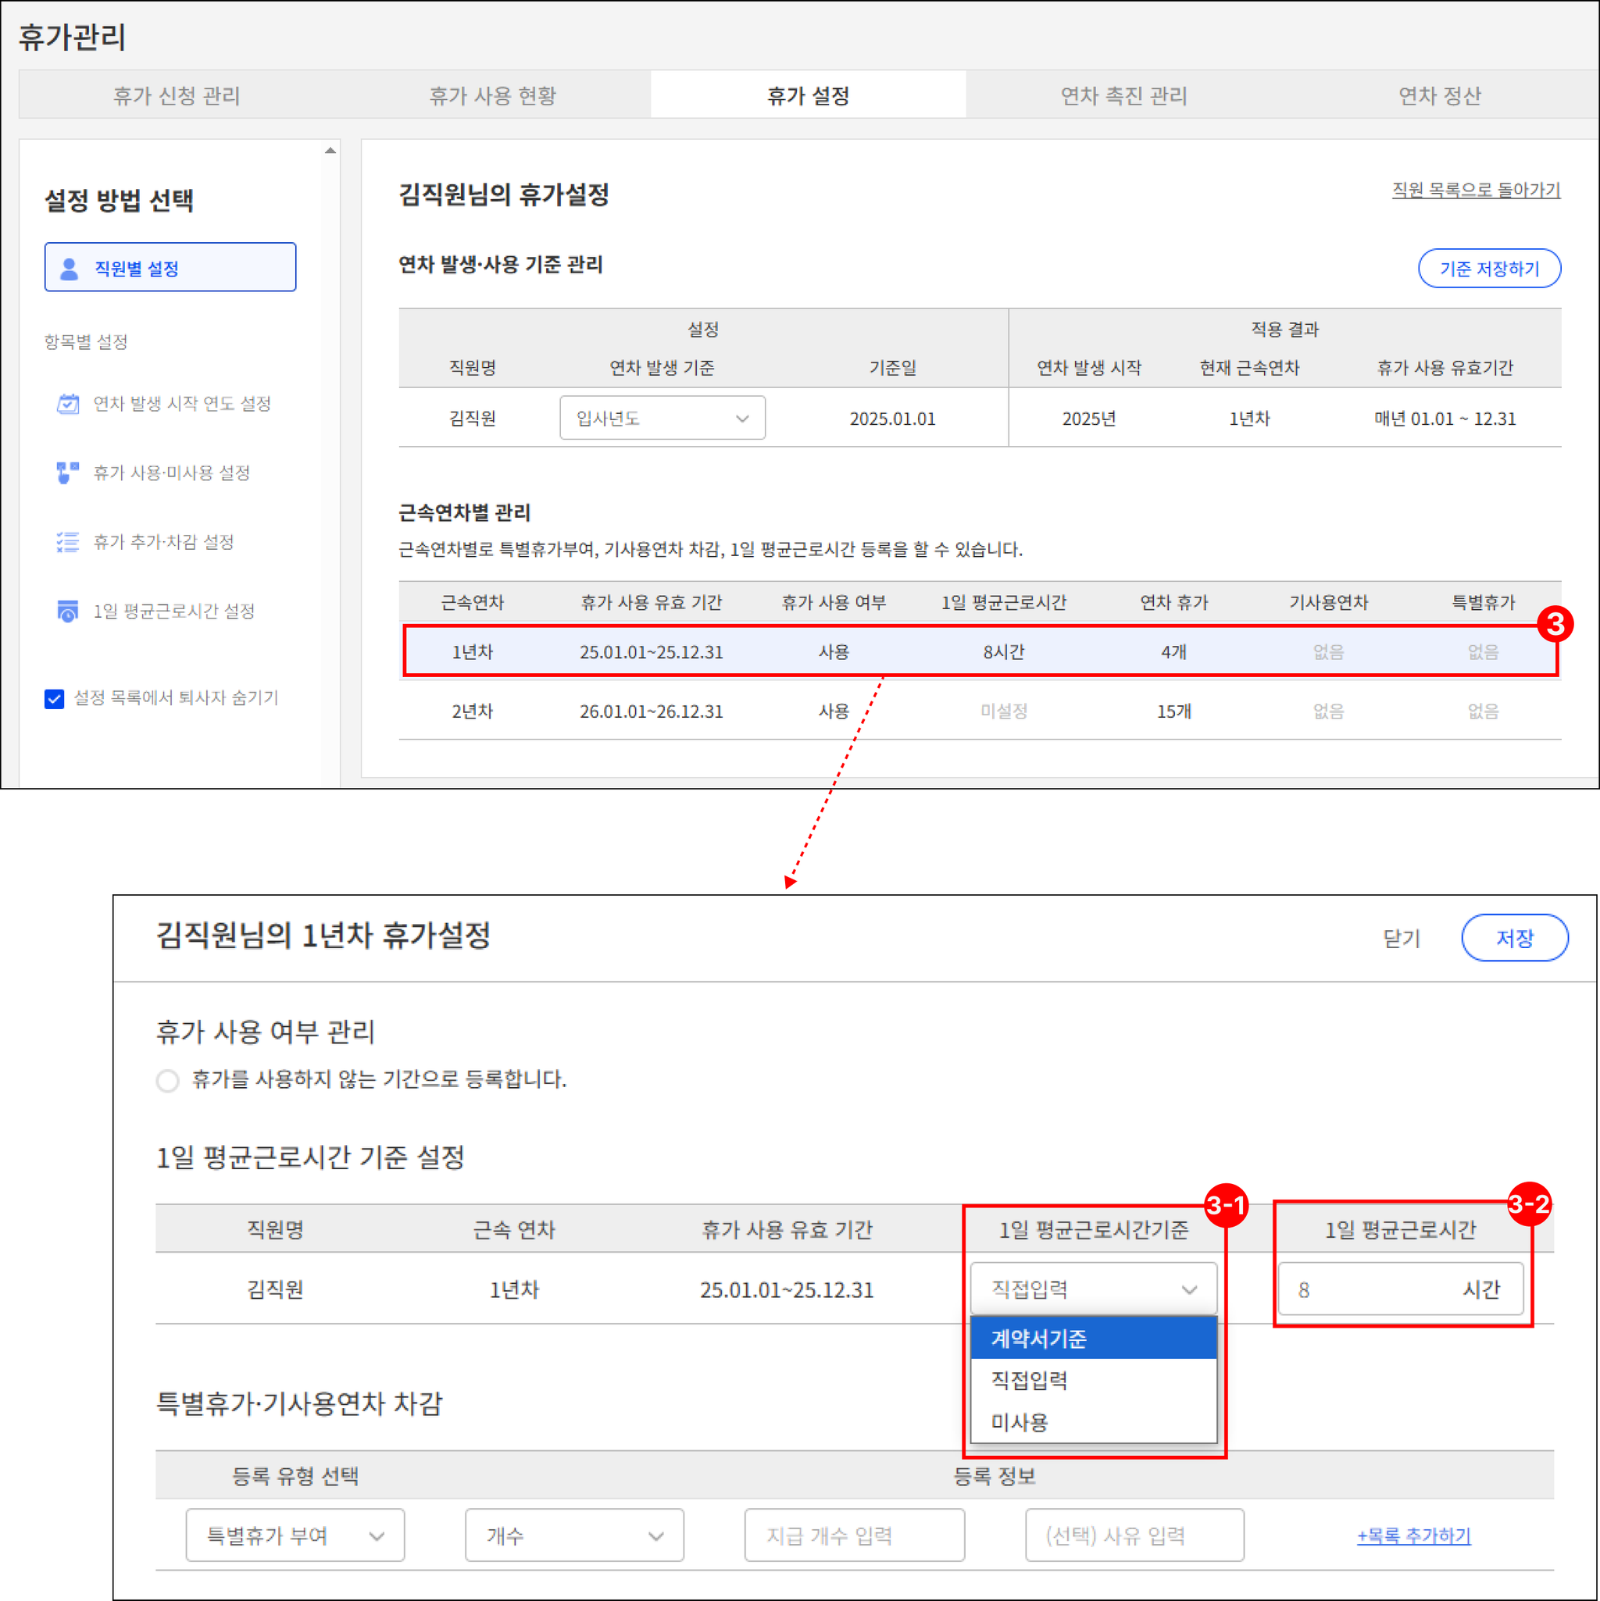Expand the 특별휴가 부여 dropdown
Screen dimensions: 1600x1601
(x=295, y=1535)
